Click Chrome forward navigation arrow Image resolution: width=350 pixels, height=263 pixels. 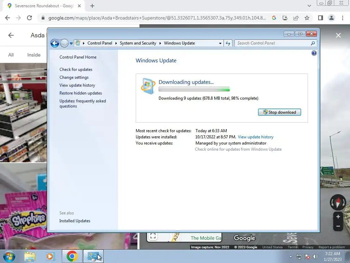pyautogui.click(x=18, y=18)
